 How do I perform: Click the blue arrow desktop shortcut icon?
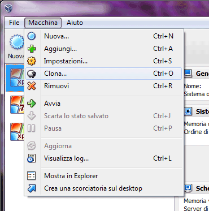pyautogui.click(x=32, y=188)
